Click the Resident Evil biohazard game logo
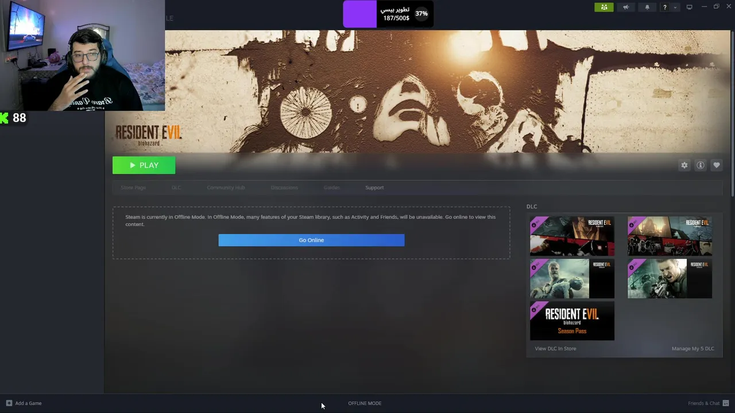 148,135
